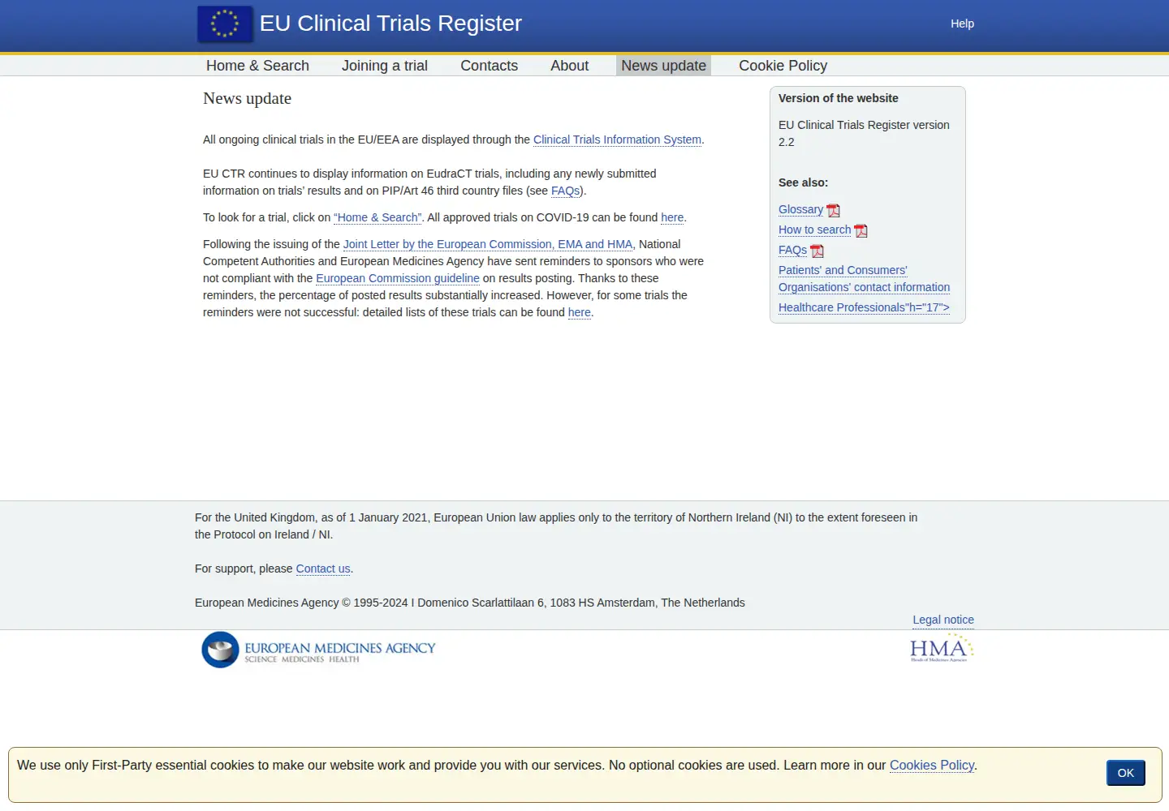Click the EU Clinical Trials Register title
This screenshot has width=1169, height=811.
point(390,24)
